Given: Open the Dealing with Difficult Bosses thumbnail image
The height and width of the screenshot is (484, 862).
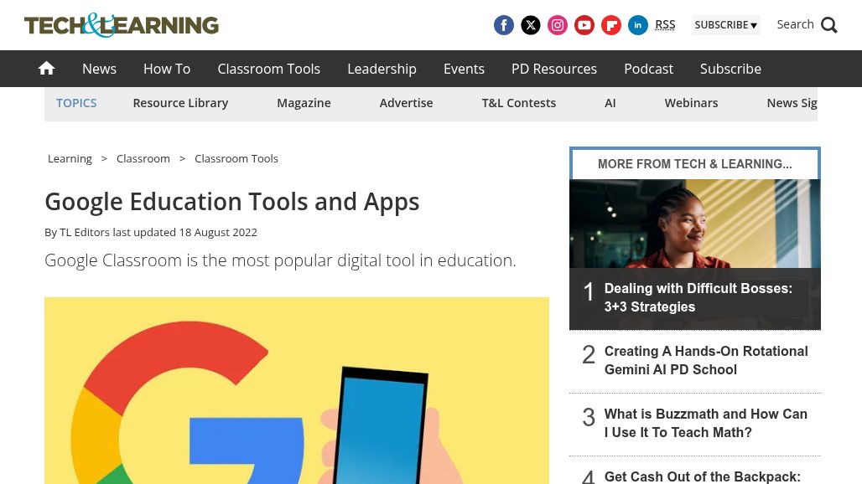Looking at the screenshot, I should click(695, 224).
